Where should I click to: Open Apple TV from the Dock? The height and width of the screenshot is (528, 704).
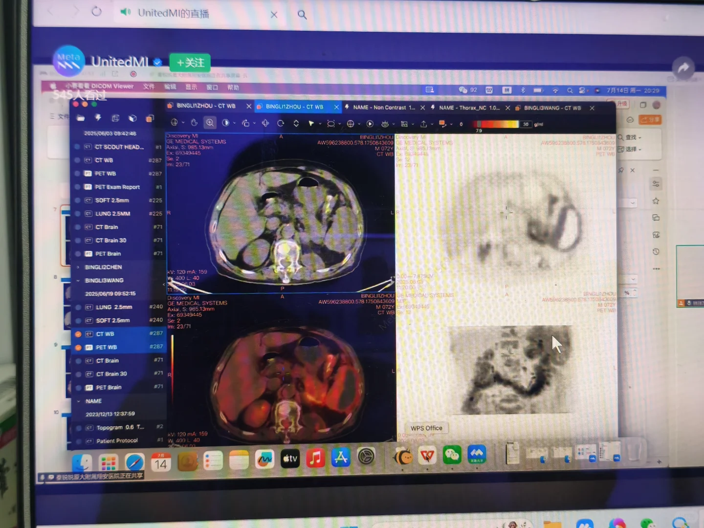pyautogui.click(x=290, y=459)
